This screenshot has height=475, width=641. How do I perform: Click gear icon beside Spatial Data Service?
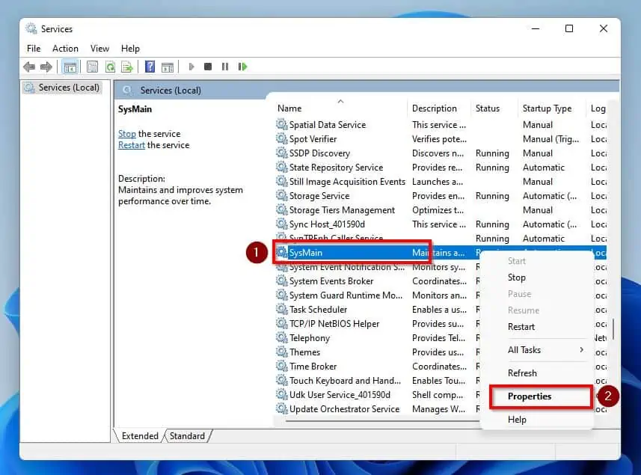point(281,124)
